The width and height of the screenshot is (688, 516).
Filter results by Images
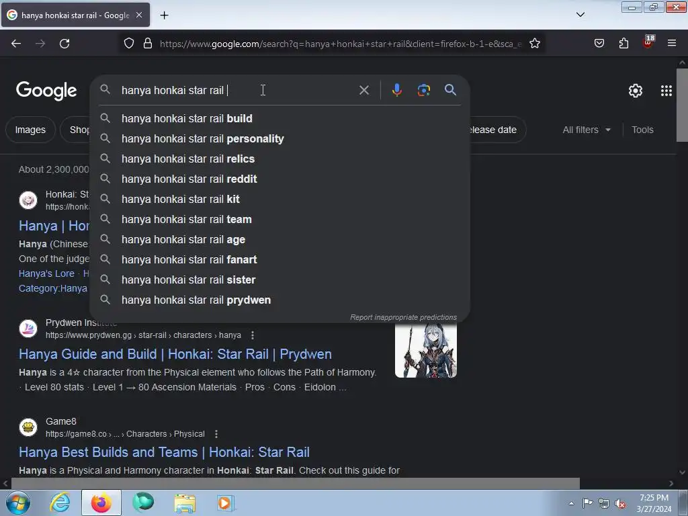[30, 130]
